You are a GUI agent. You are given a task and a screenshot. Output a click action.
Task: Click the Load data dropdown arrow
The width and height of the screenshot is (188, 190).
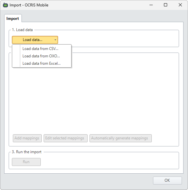point(55,40)
